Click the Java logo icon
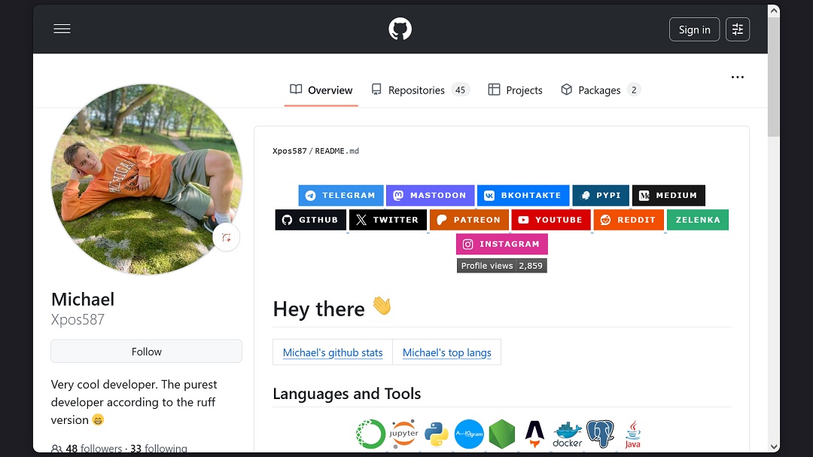Viewport: 813px width, 457px height. click(633, 434)
